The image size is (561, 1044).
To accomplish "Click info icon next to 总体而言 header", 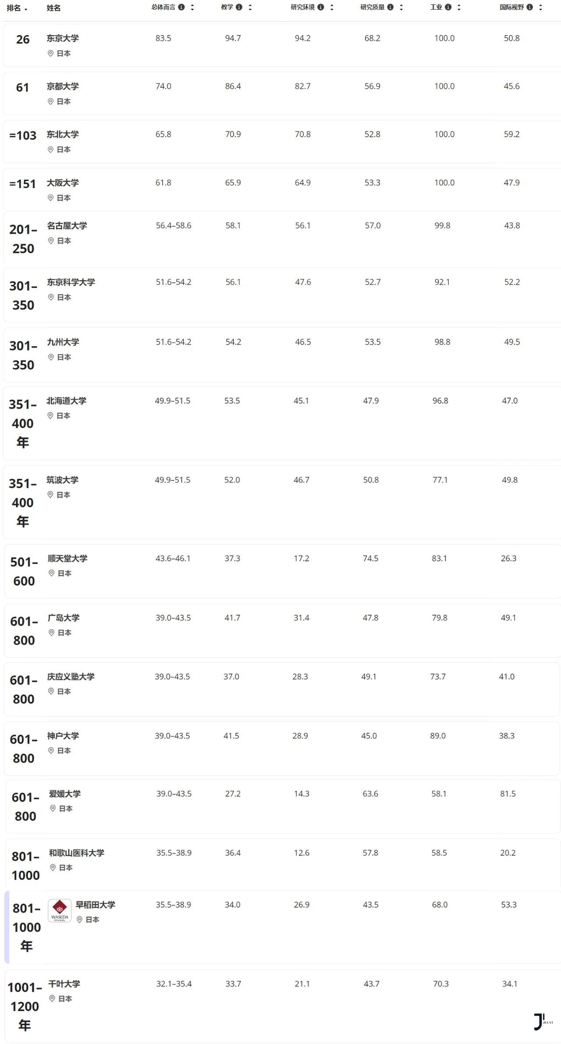I will [181, 7].
